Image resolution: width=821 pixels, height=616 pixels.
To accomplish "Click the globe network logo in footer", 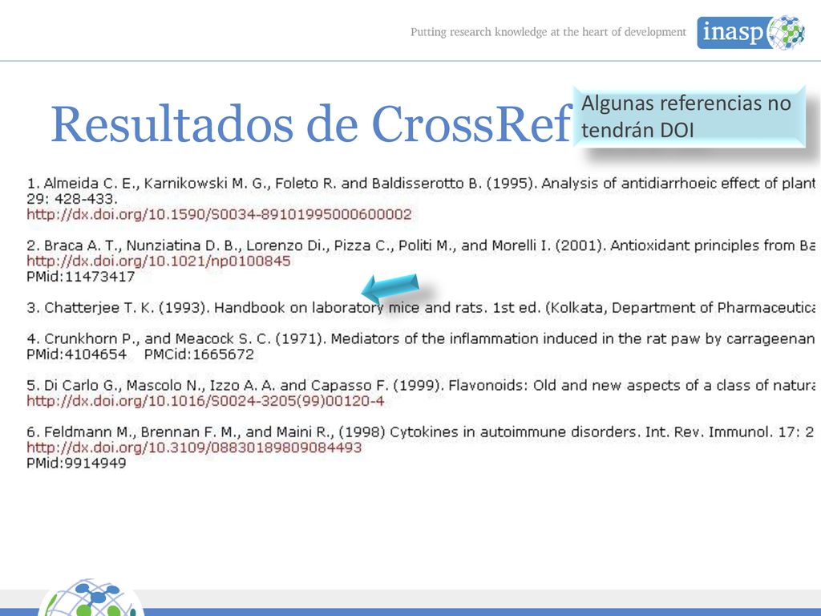I will 91,597.
